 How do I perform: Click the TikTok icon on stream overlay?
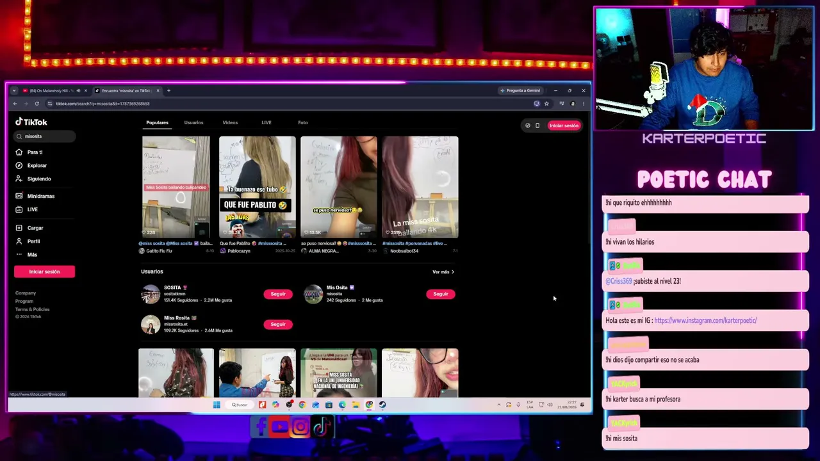click(x=322, y=426)
